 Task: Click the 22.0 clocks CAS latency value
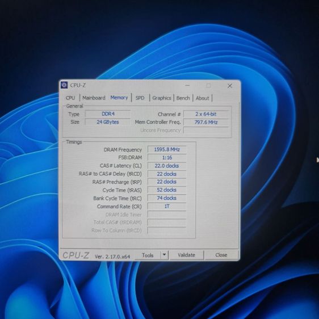(167, 166)
